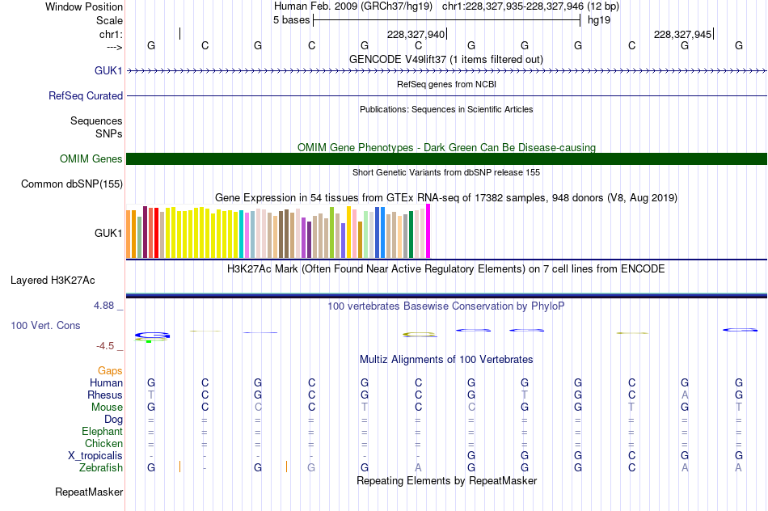Viewport: 768px width, 511px height.
Task: Open the 100 Vert. Cons track label
Action: point(45,325)
